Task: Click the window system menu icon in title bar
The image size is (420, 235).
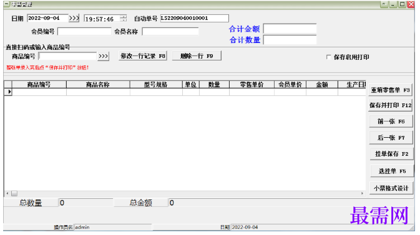Action: (x=7, y=4)
